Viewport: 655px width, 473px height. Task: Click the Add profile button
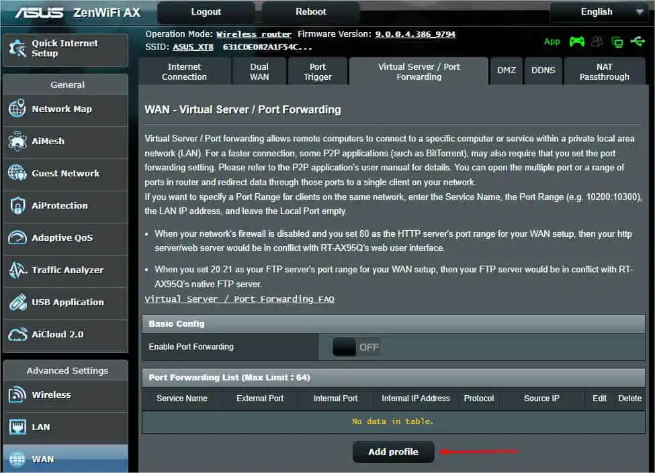(393, 452)
